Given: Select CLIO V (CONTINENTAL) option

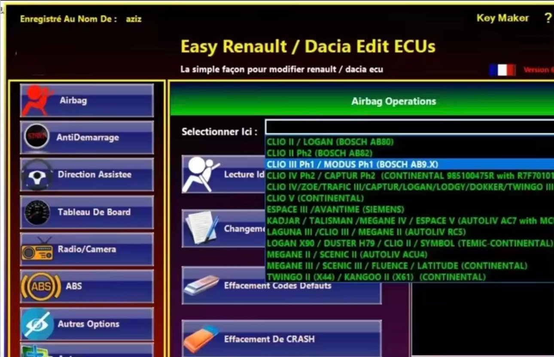Looking at the screenshot, I should pyautogui.click(x=410, y=198).
